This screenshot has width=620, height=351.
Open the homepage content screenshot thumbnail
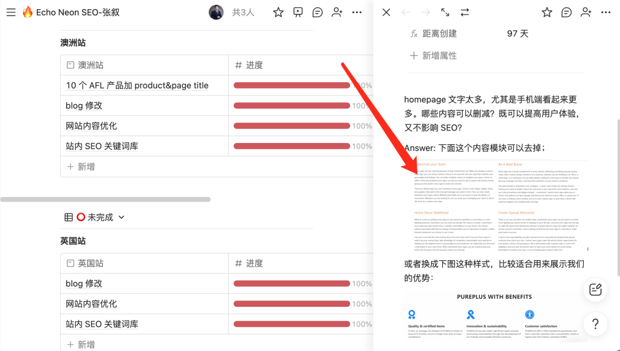point(495,206)
